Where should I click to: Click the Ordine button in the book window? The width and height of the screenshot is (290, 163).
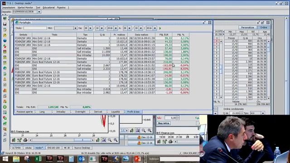pyautogui.click(x=264, y=27)
